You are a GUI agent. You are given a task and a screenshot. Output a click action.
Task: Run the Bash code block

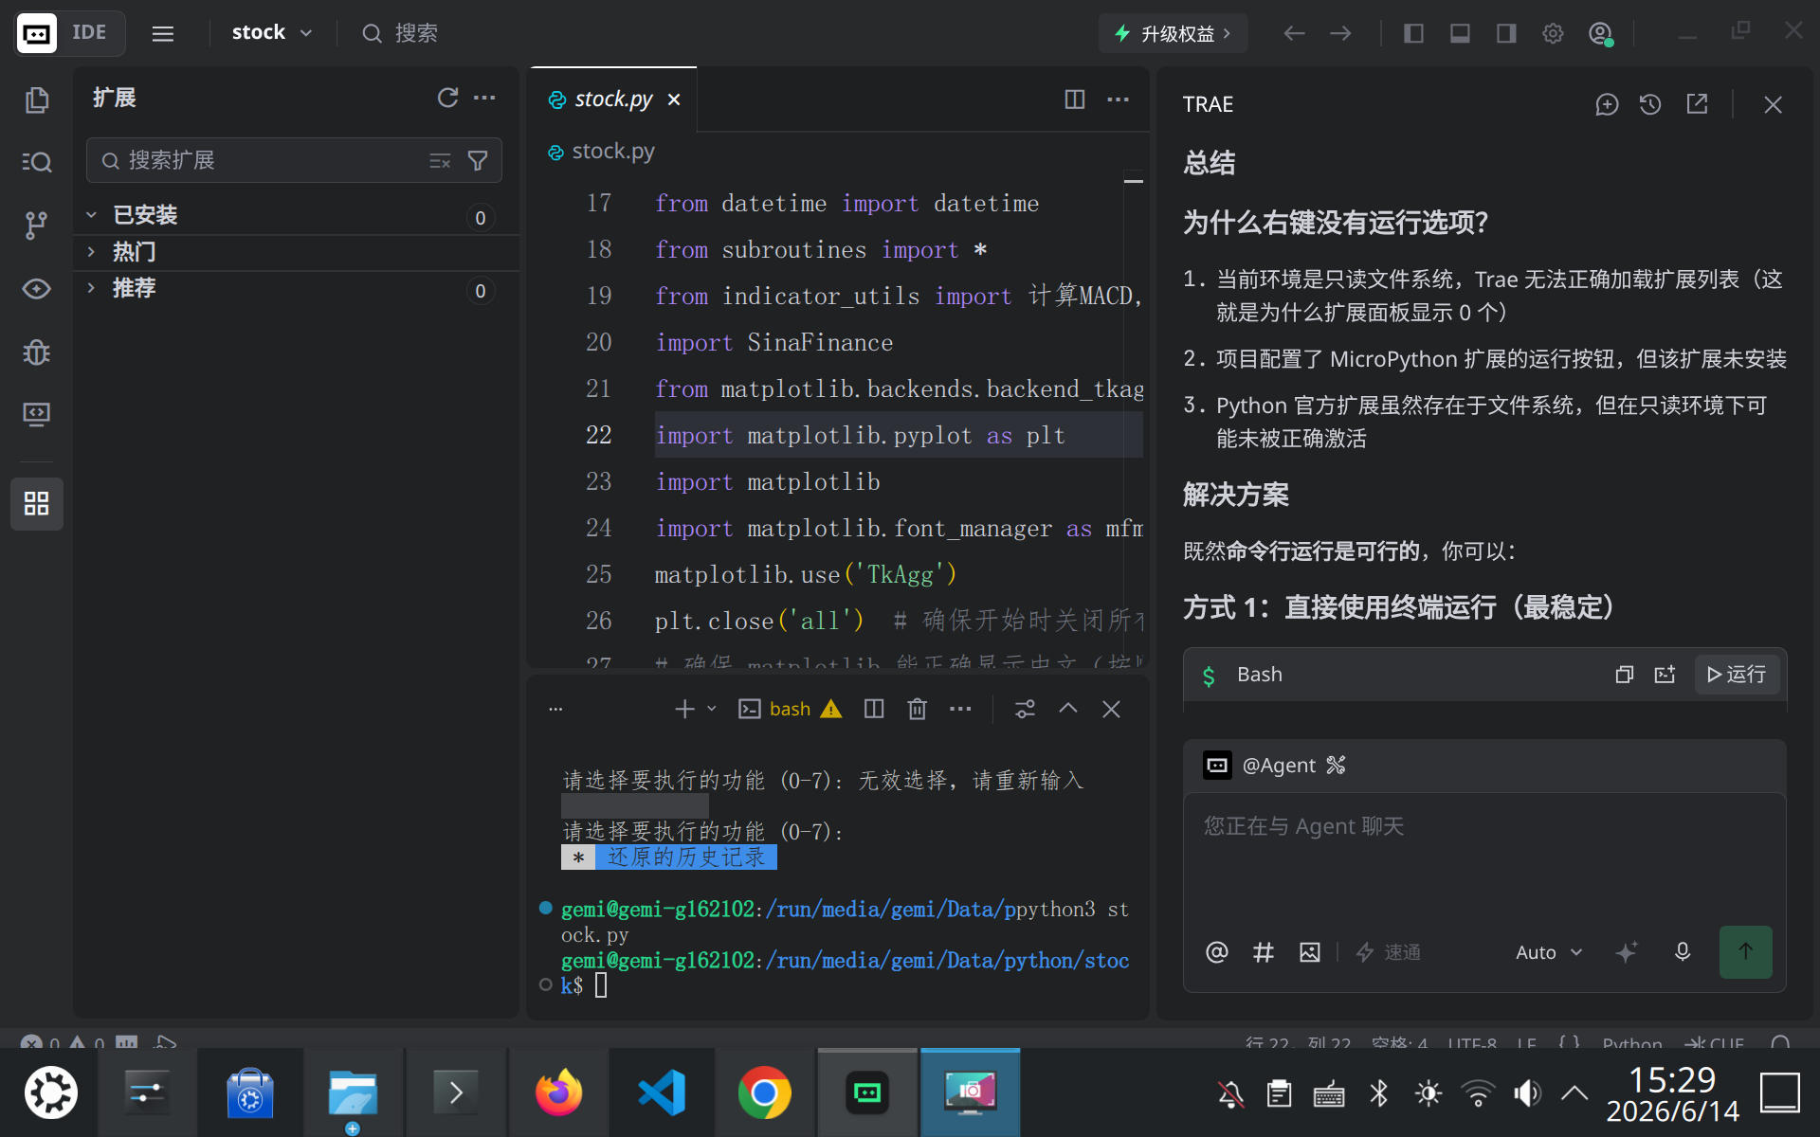1737,675
